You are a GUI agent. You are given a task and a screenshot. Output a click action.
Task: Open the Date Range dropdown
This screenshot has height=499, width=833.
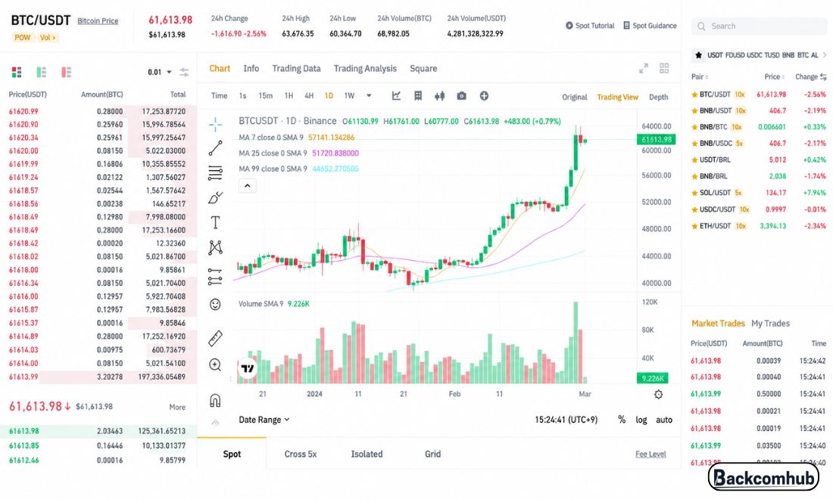[264, 420]
